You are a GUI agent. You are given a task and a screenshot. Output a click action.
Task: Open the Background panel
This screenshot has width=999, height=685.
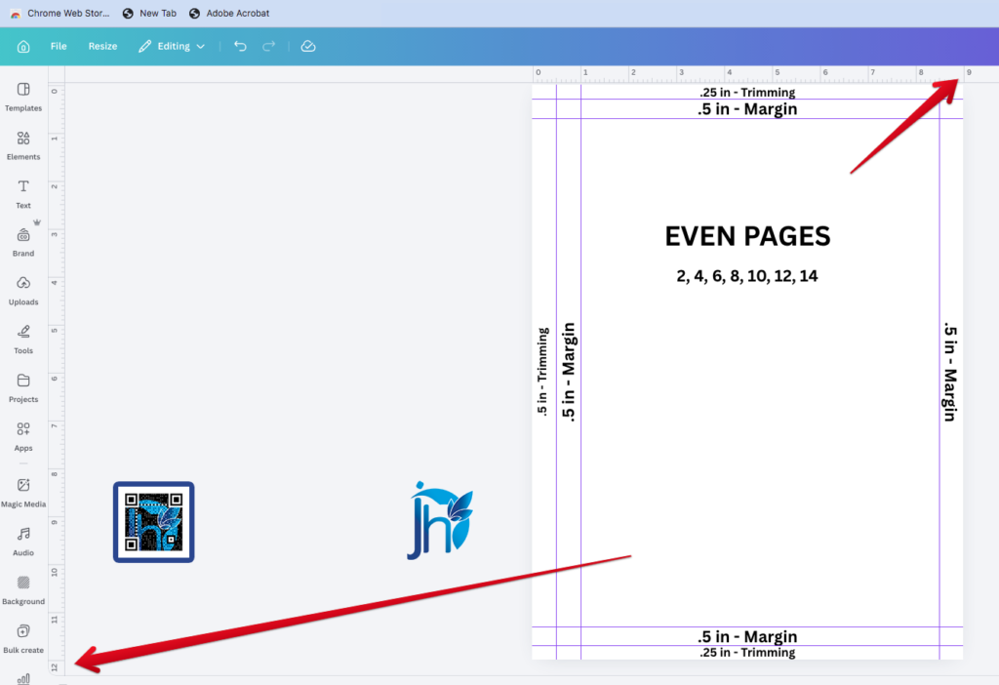point(23,589)
